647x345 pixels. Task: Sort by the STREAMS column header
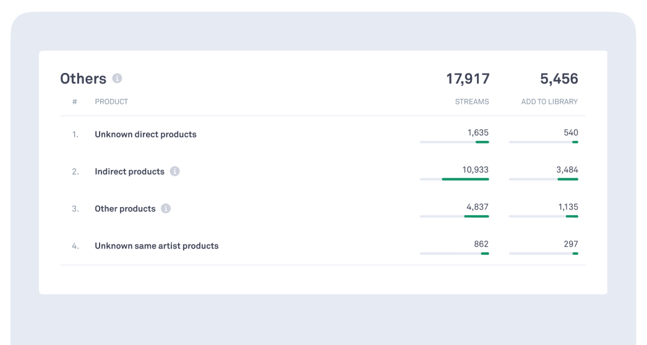coord(471,102)
